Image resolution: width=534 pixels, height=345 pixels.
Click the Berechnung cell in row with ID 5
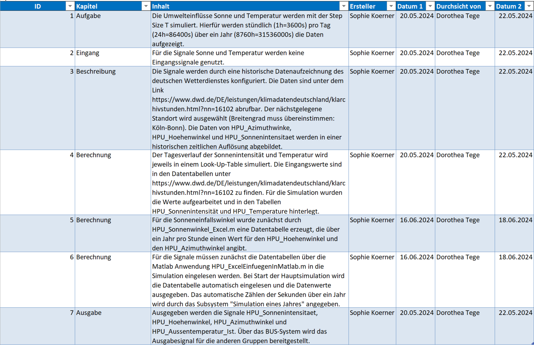pos(93,220)
